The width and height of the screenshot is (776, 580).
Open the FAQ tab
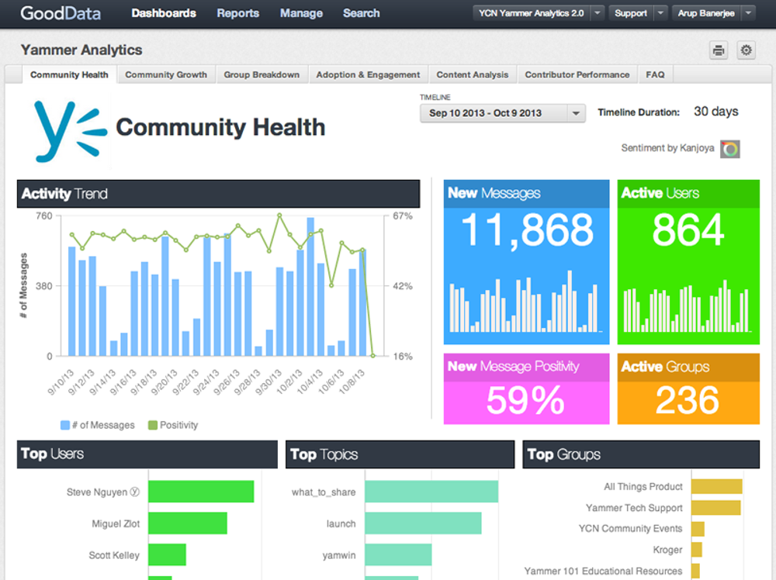click(x=655, y=74)
